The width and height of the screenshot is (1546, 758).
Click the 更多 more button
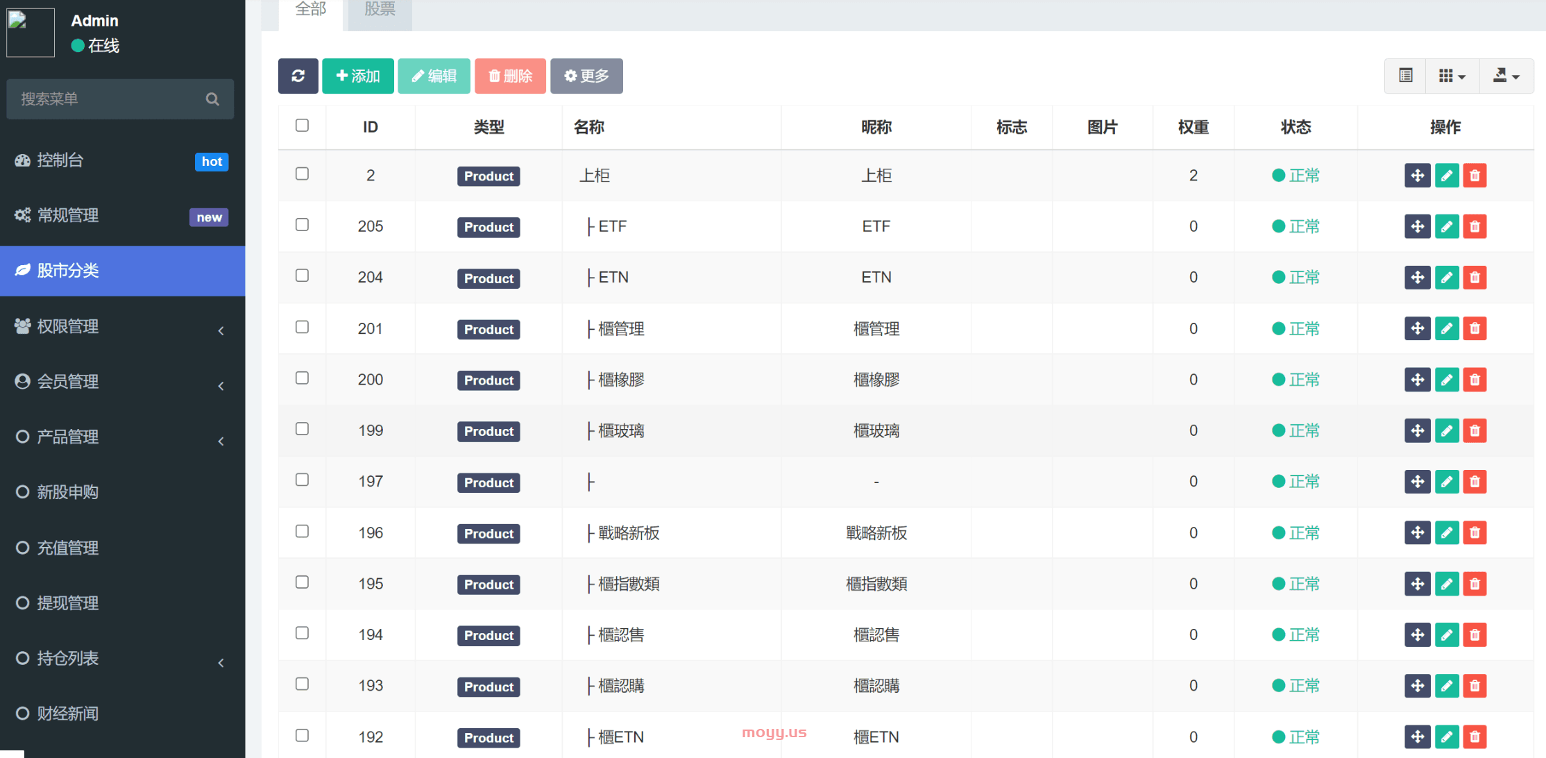[586, 76]
